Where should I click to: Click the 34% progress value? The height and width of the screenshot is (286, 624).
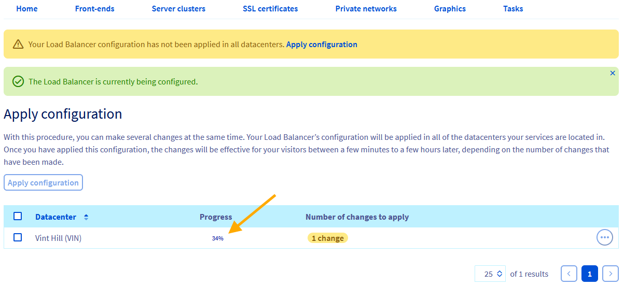tap(217, 238)
